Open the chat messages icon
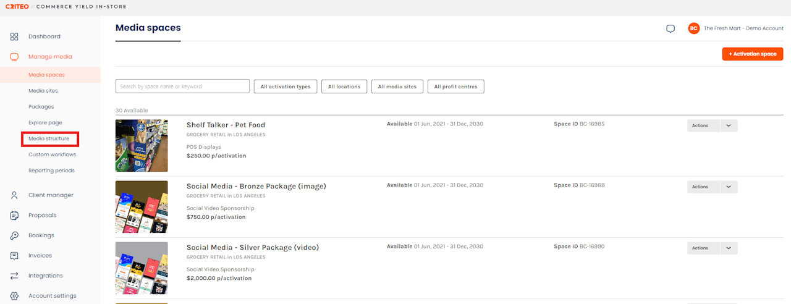The height and width of the screenshot is (304, 791). pyautogui.click(x=670, y=28)
